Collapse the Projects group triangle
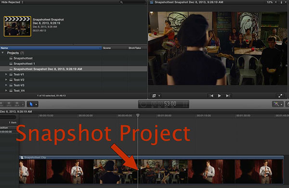Screen dimensions: 289x188 [x=2, y=53]
